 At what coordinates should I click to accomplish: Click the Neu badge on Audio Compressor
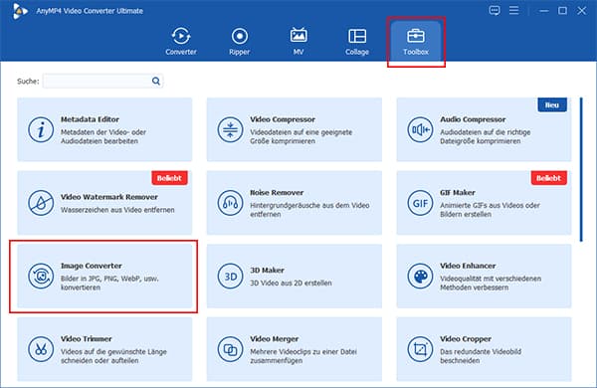click(552, 104)
